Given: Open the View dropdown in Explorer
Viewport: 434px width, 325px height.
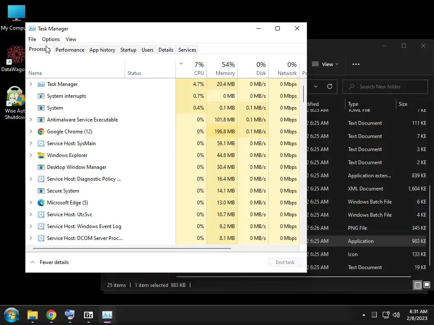Looking at the screenshot, I should click(x=325, y=64).
